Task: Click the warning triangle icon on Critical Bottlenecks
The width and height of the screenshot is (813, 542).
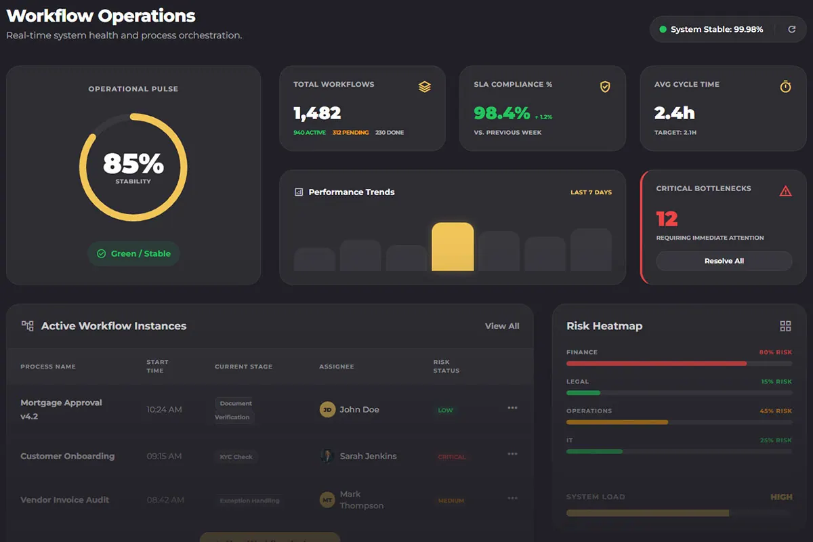Action: [785, 191]
